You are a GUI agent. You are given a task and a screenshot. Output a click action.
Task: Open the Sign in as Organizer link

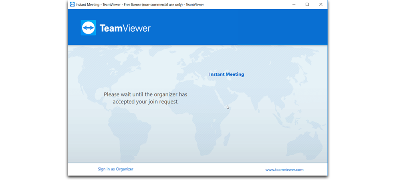point(115,169)
